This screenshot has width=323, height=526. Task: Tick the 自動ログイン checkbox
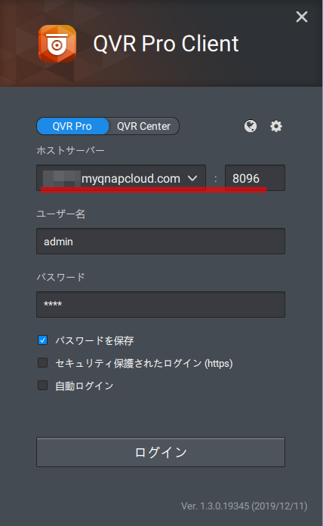pos(42,385)
